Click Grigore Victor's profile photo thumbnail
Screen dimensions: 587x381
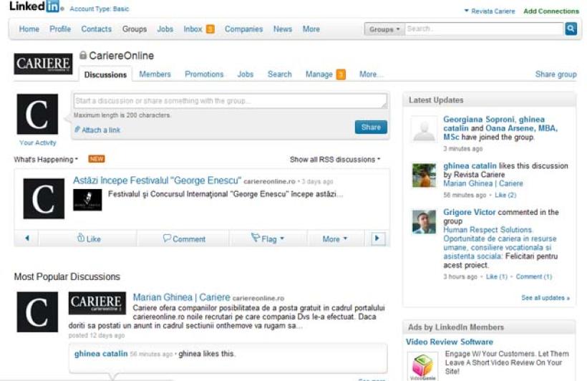coord(424,222)
